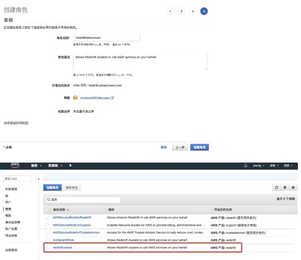Open 组 groups in the IAM sidebar
Screen dimensions: 301x260
pyautogui.click(x=7, y=196)
